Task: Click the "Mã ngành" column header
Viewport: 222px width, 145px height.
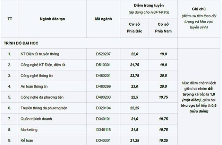Action: 104,18
